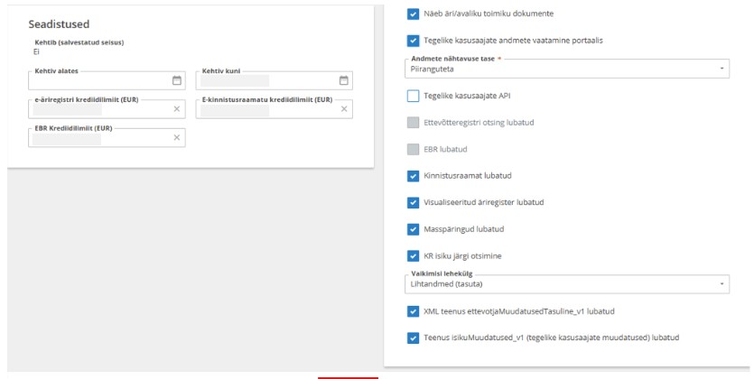This screenshot has height=379, width=754.
Task: Toggle KR isiku järgi otsimine
Action: [413, 256]
